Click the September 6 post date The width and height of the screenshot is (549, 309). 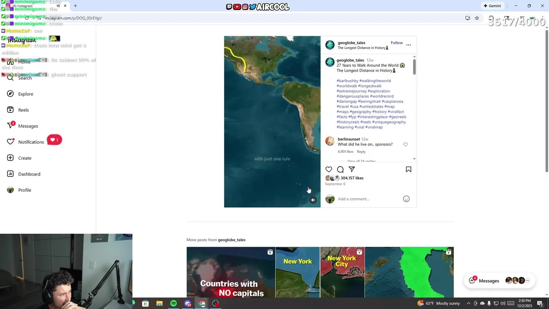tap(335, 184)
